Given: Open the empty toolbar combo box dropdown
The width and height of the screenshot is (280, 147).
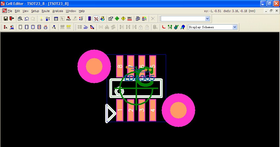Looking at the screenshot, I should click(x=207, y=19).
